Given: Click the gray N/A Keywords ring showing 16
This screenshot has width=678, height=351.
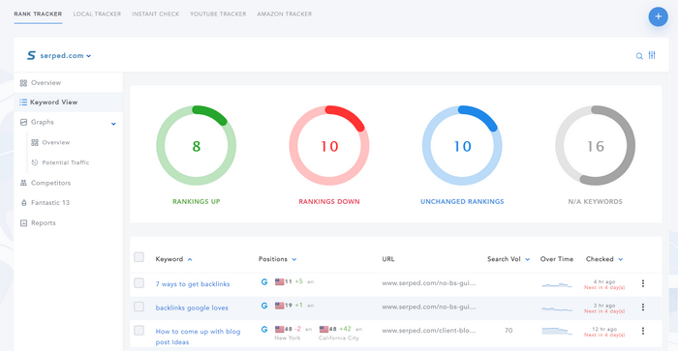Looking at the screenshot, I should coord(596,146).
